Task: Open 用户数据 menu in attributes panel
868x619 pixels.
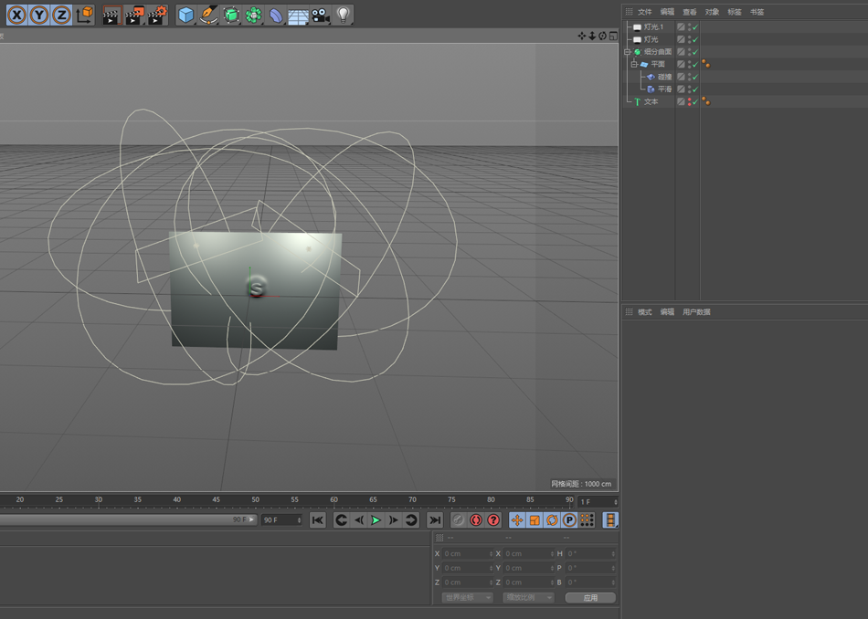Action: pos(696,312)
